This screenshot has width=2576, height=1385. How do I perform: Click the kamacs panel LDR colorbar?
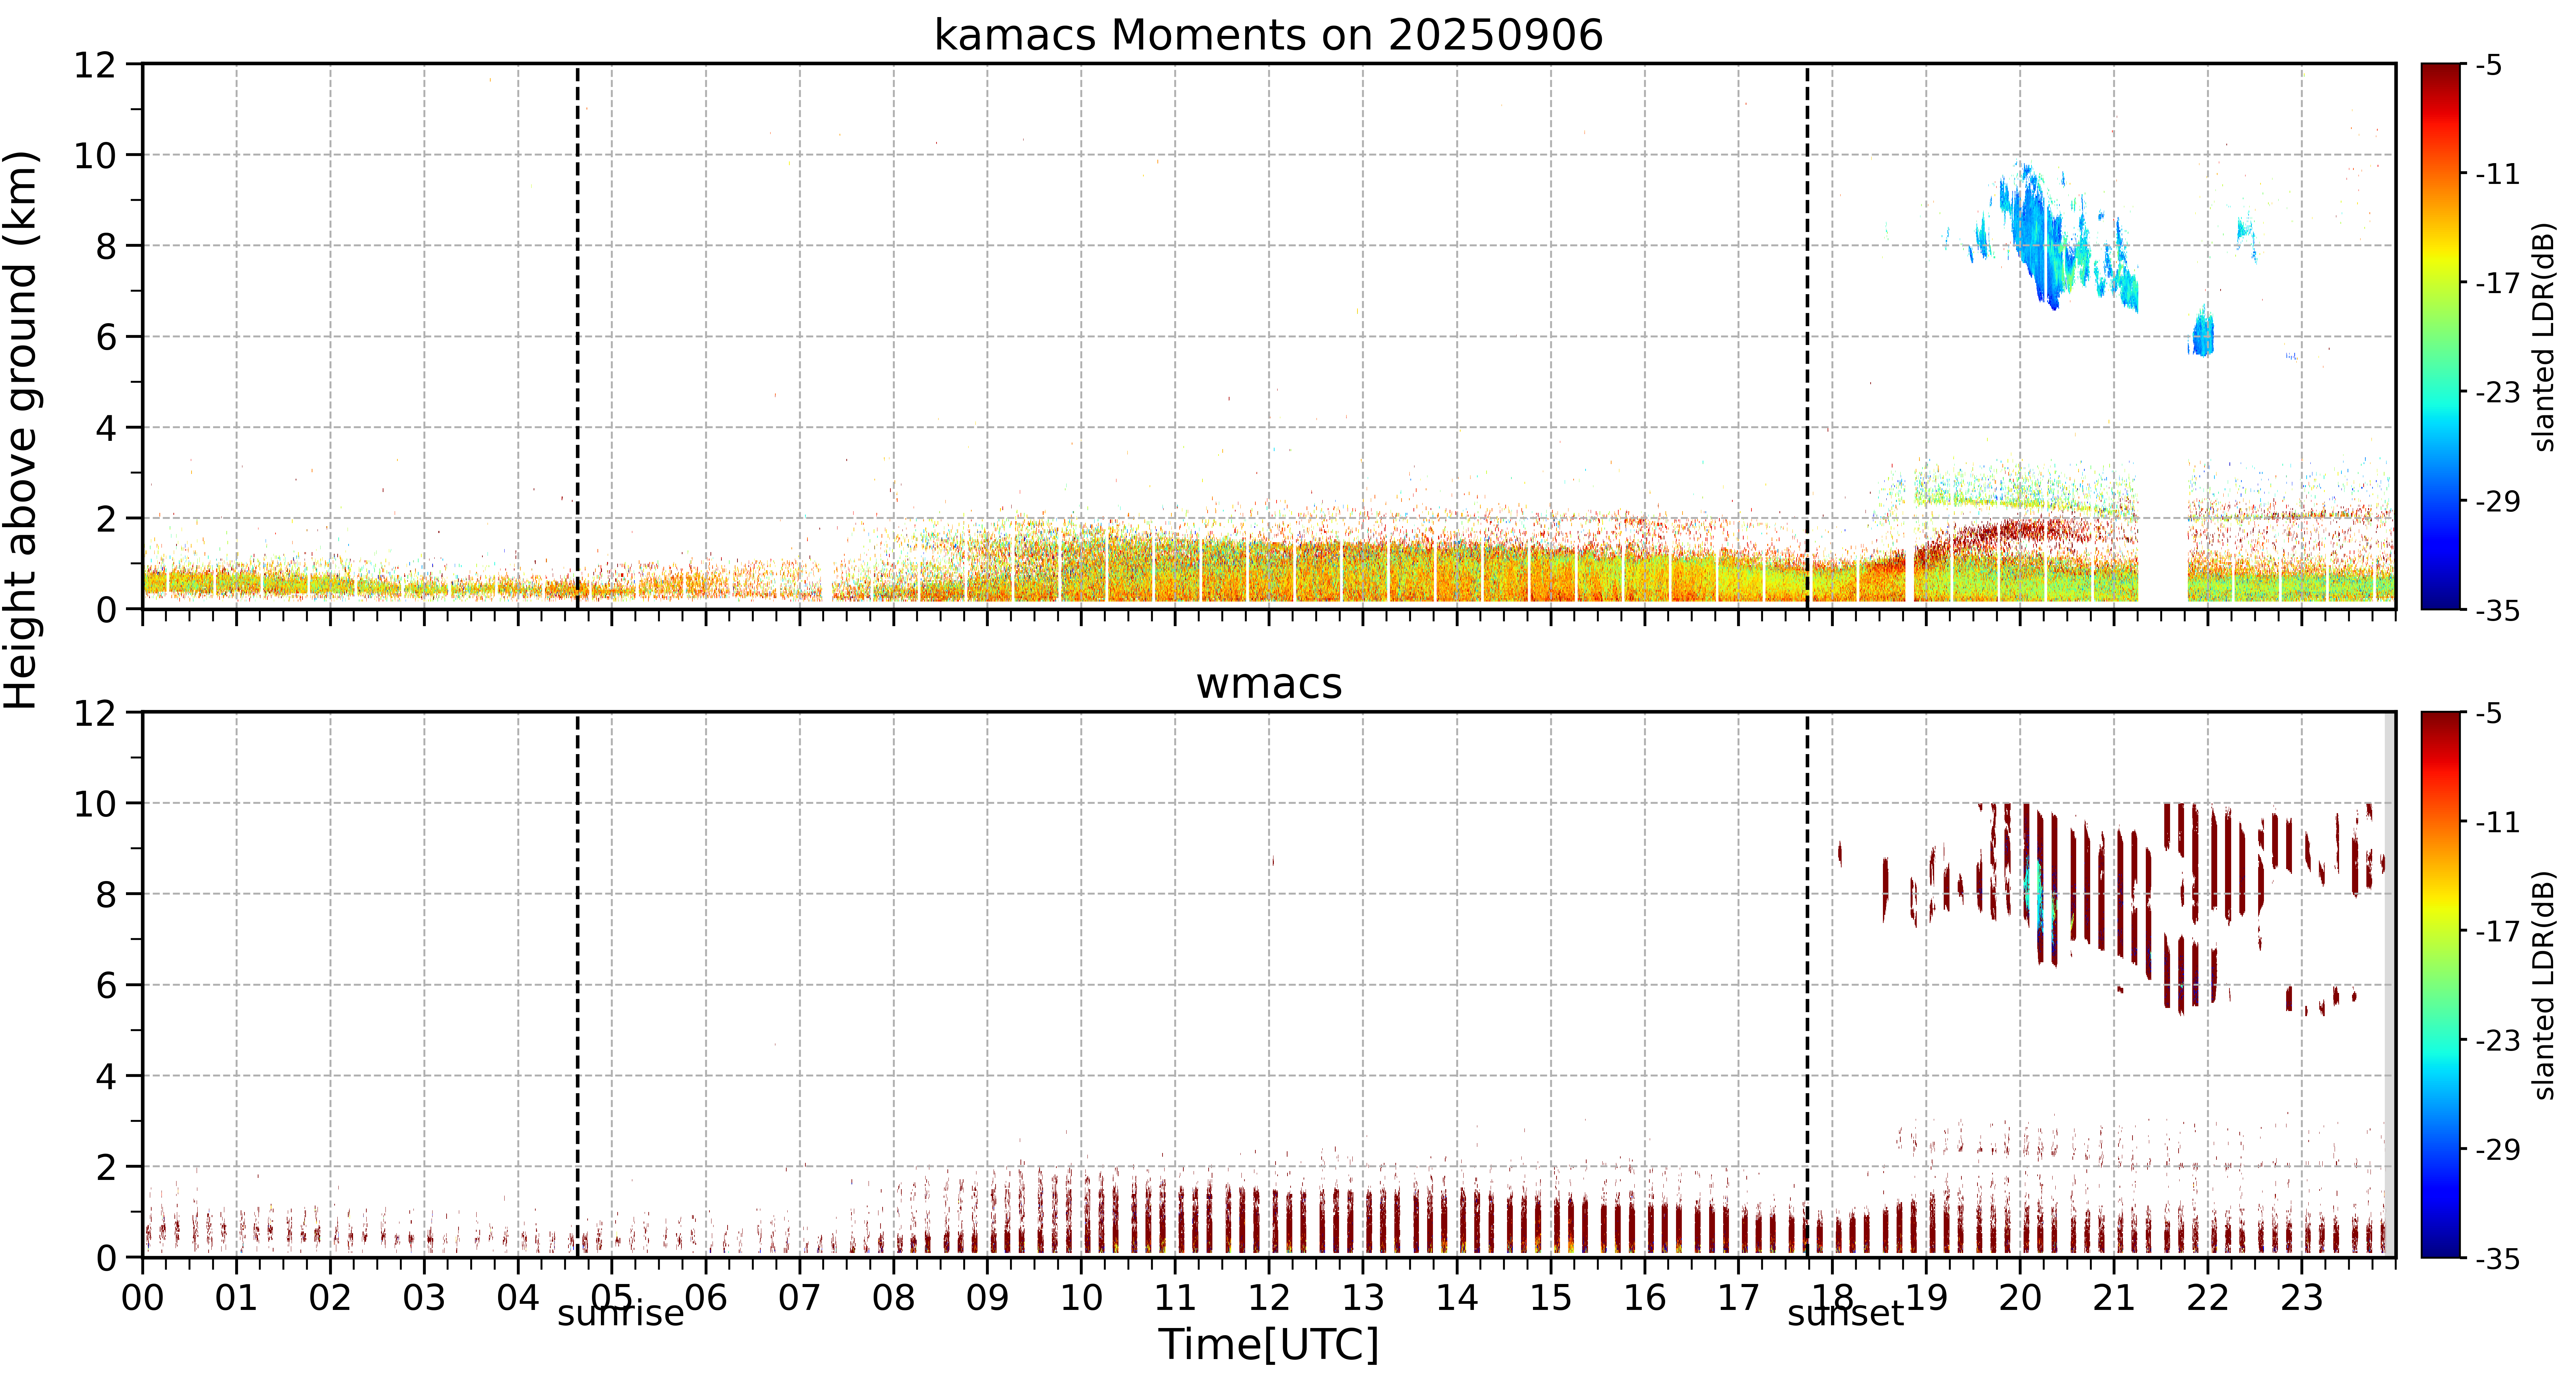click(2441, 336)
